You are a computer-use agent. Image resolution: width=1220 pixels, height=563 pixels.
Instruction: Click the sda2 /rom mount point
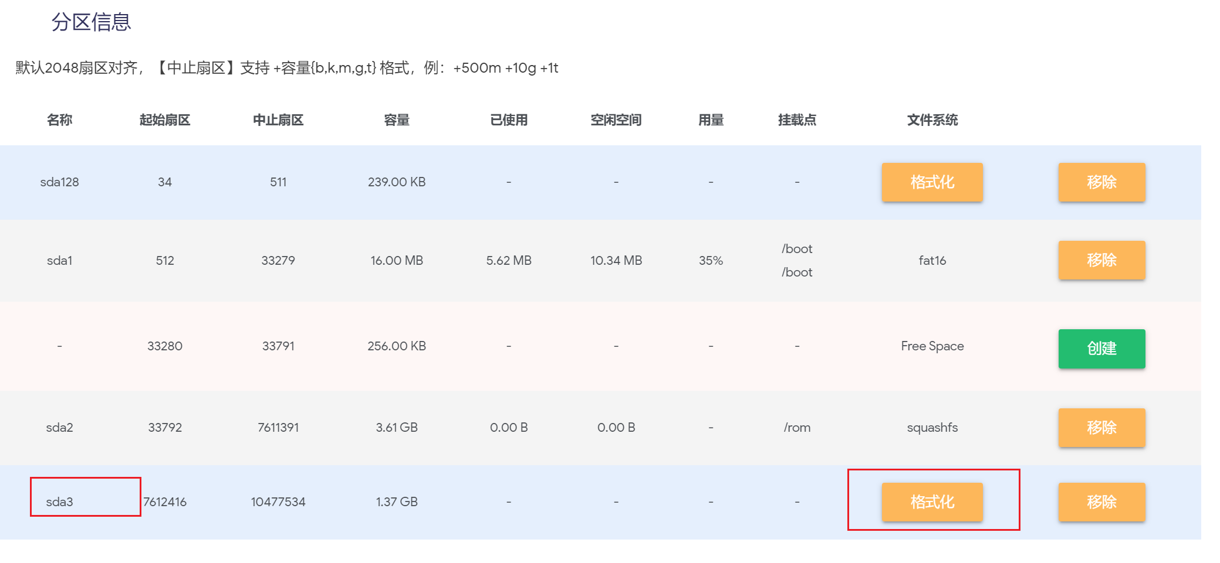click(797, 428)
